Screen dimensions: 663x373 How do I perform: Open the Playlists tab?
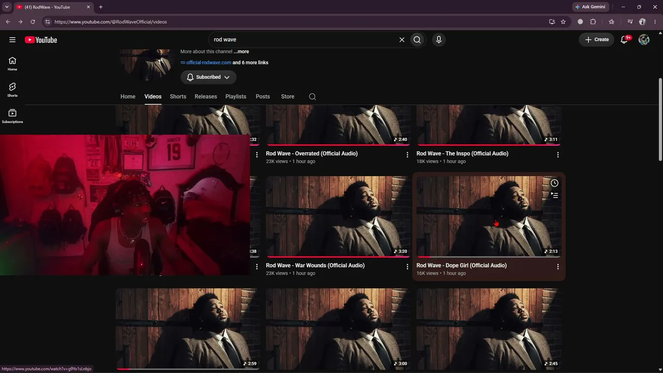tap(236, 97)
